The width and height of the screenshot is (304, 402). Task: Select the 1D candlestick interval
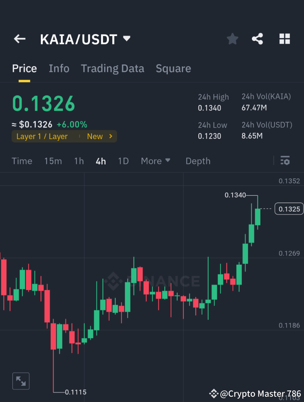pyautogui.click(x=123, y=161)
